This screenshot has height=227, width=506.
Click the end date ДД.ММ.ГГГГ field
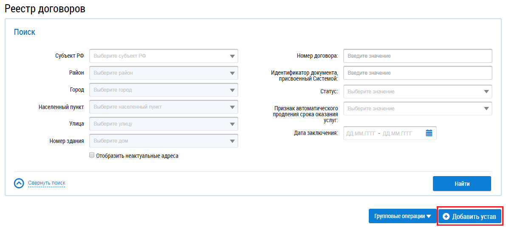coord(397,133)
